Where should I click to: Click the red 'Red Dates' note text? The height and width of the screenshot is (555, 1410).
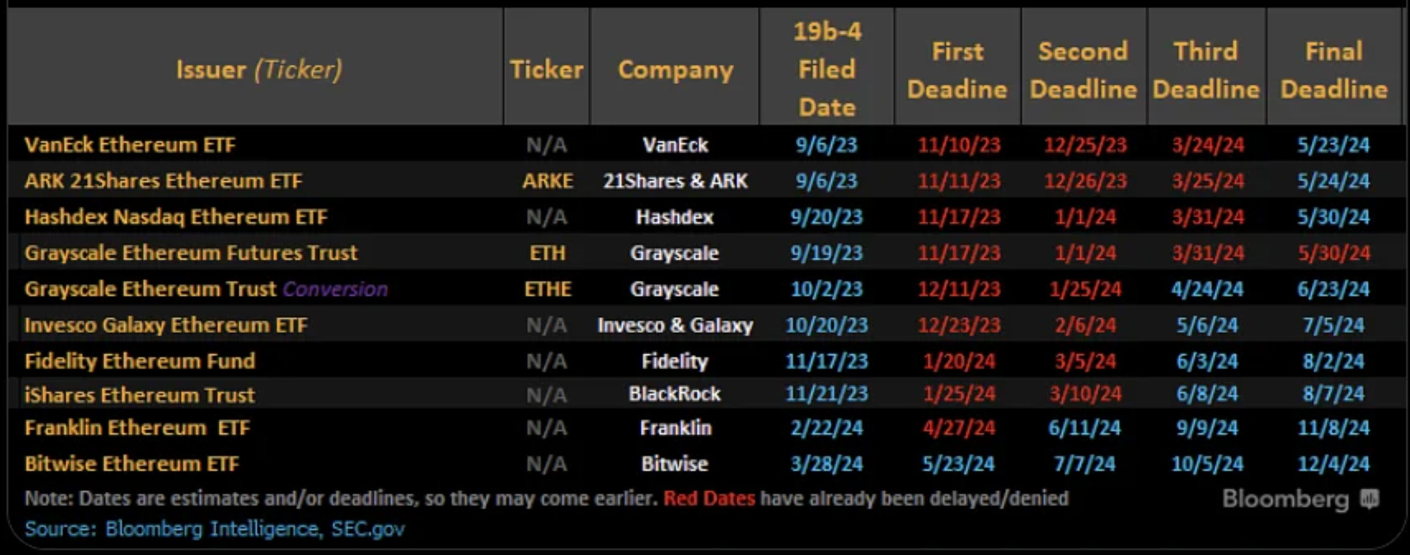coord(709,498)
